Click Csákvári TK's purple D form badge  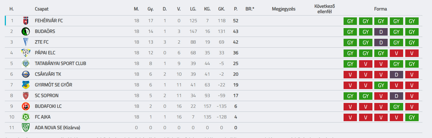coord(396,75)
